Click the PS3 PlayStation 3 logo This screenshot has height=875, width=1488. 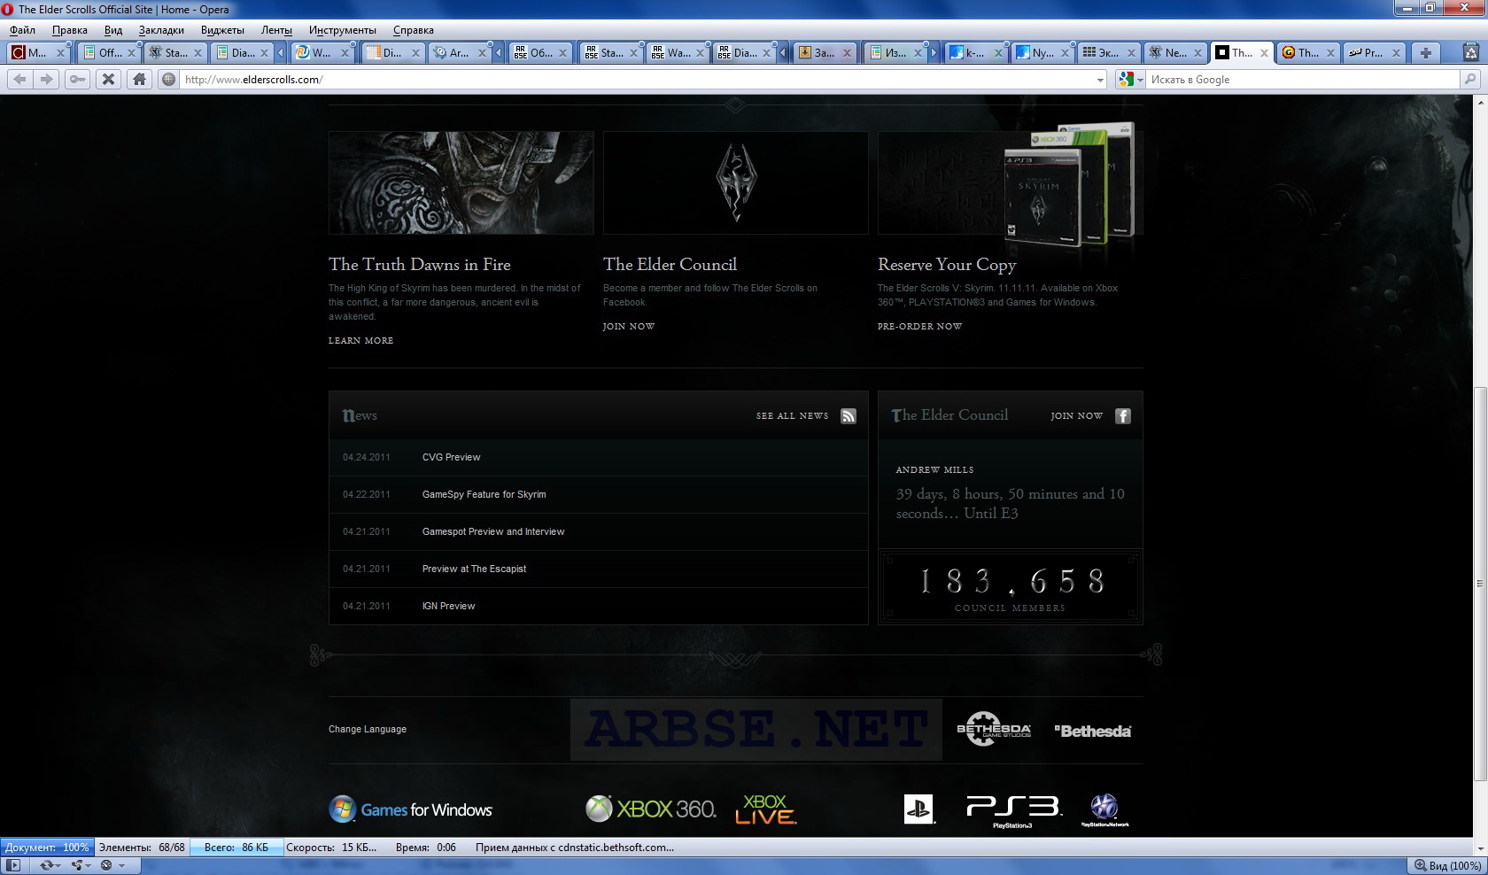[1013, 811]
